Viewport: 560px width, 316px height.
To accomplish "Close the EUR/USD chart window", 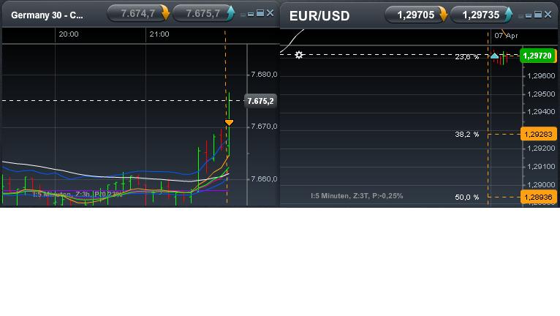I will click(x=548, y=15).
